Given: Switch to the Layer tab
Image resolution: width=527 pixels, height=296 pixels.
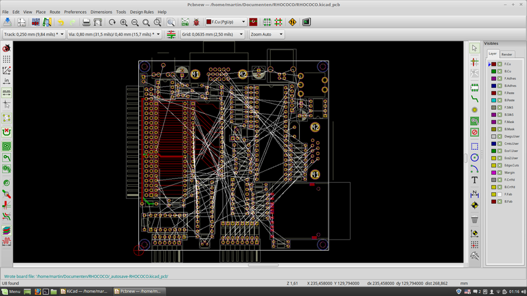Looking at the screenshot, I should point(493,54).
